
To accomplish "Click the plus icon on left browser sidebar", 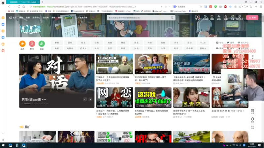I will [3, 133].
